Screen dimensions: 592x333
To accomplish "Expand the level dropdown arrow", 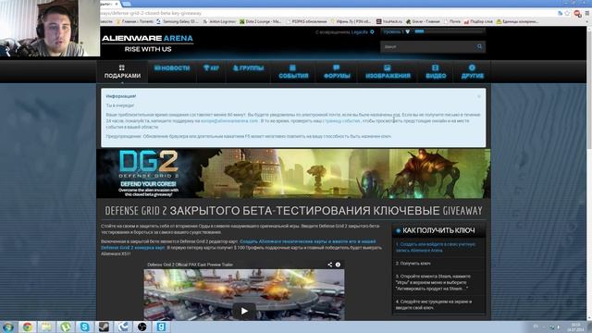I will [407, 32].
